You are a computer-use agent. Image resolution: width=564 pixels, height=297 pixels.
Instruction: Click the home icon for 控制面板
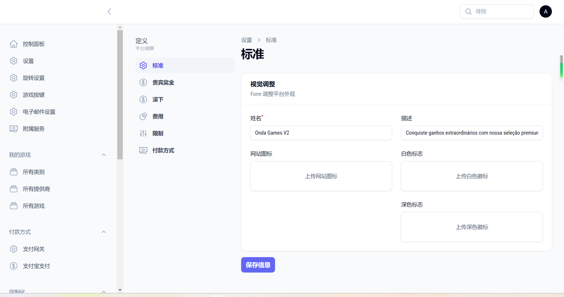coord(13,44)
